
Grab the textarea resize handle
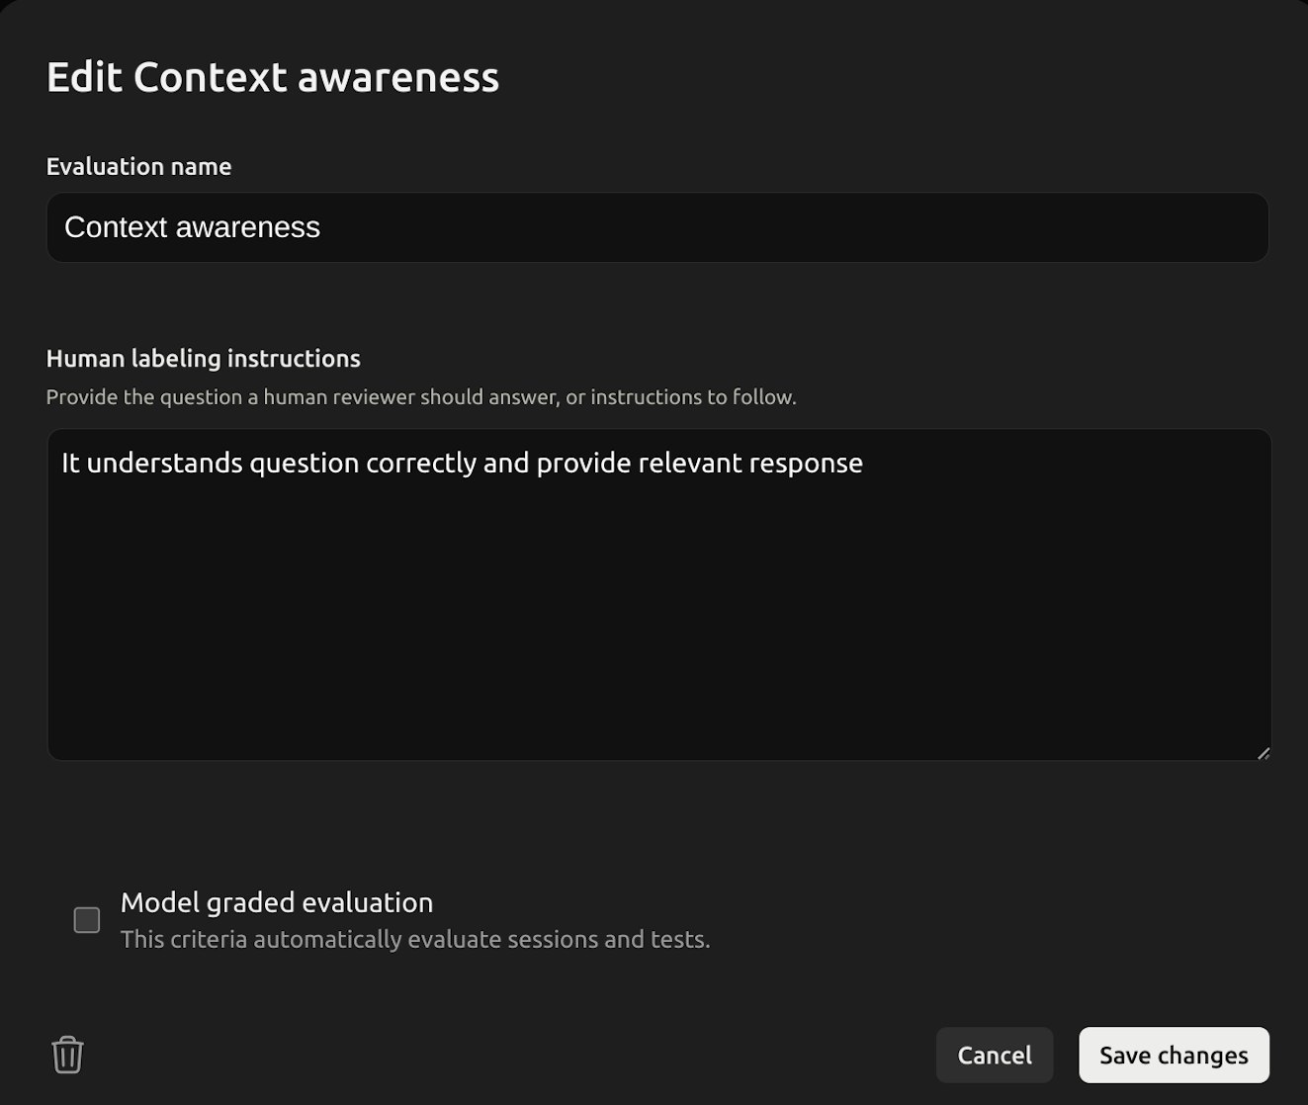tap(1263, 753)
